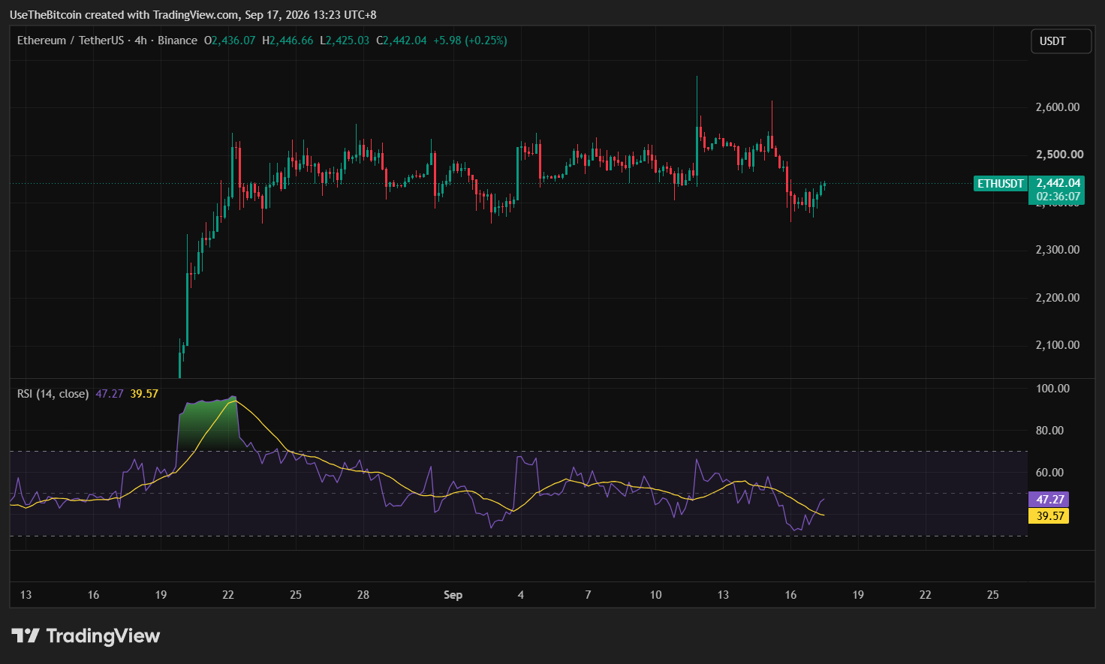Click the open value O2,436.07
The image size is (1105, 664).
(230, 41)
